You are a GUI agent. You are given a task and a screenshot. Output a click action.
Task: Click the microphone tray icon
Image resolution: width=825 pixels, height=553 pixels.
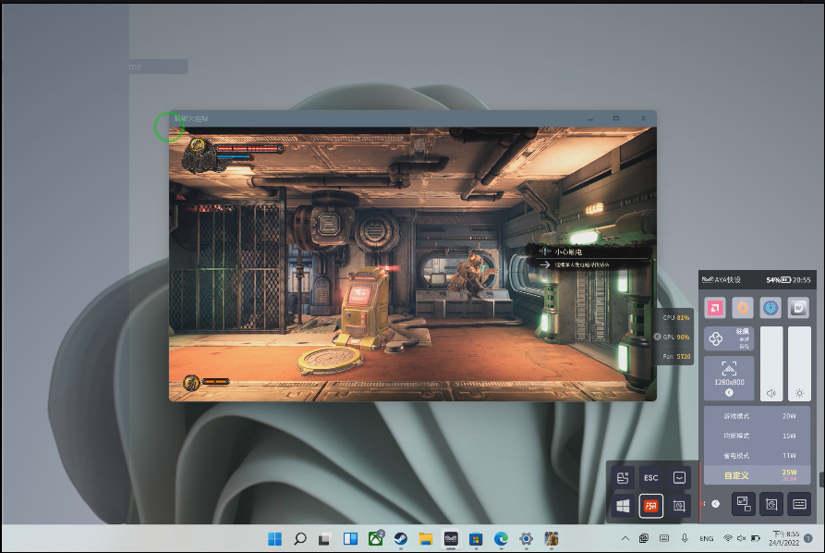tap(685, 538)
